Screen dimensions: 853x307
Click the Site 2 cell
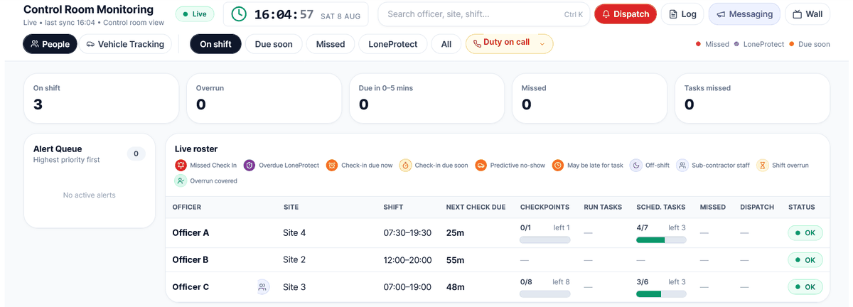[x=294, y=260]
